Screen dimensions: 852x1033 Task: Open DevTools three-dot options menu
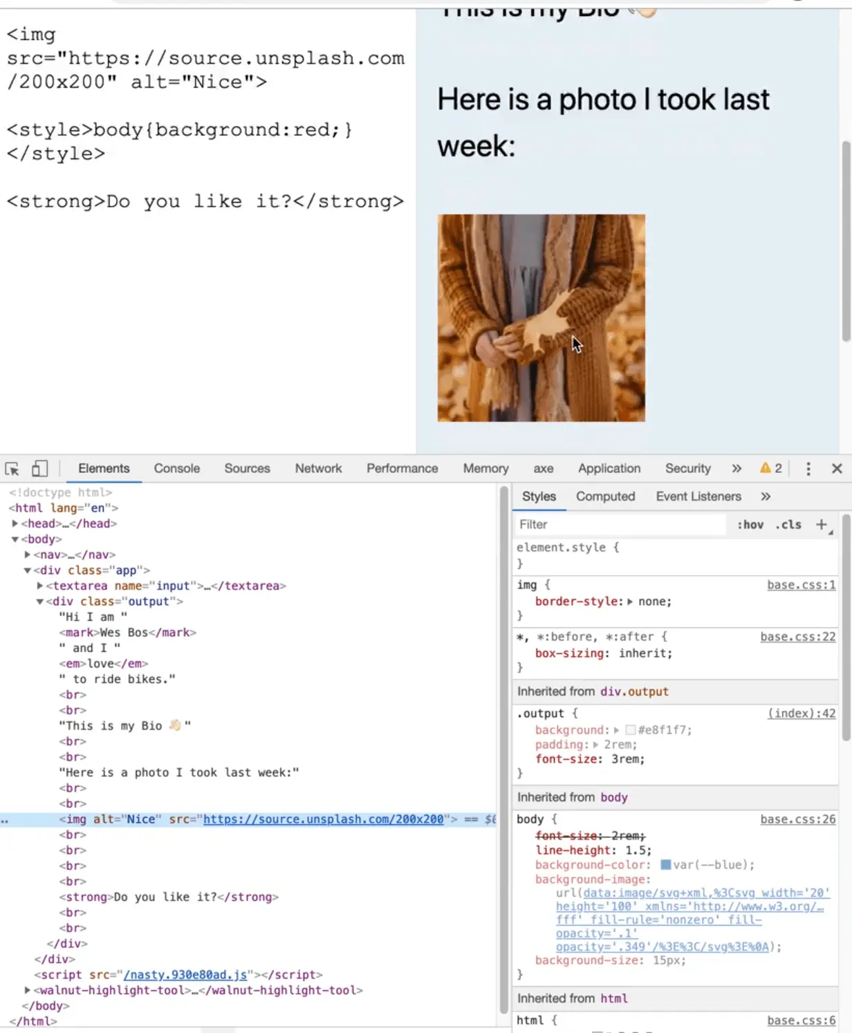[808, 469]
